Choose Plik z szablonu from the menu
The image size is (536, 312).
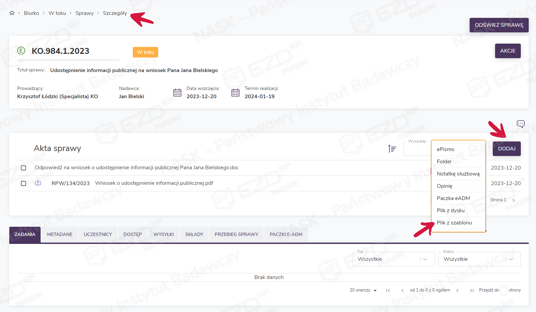[454, 223]
